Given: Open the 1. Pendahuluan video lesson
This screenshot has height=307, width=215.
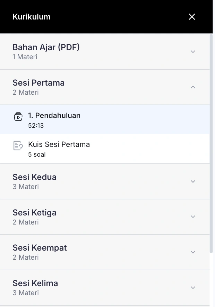Looking at the screenshot, I should (x=54, y=116).
